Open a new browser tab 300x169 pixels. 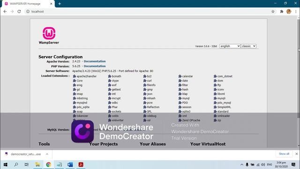(60, 4)
